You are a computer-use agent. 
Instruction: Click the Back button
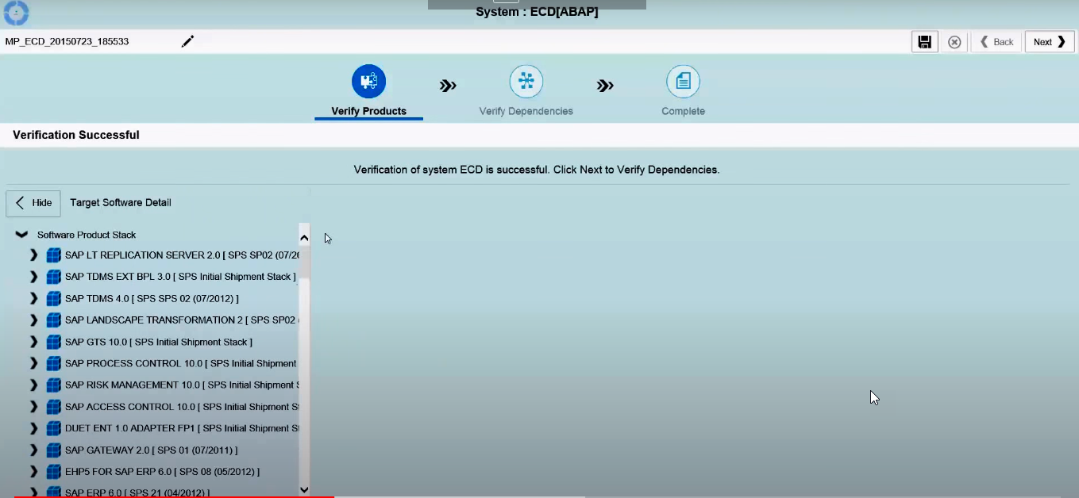click(x=996, y=42)
